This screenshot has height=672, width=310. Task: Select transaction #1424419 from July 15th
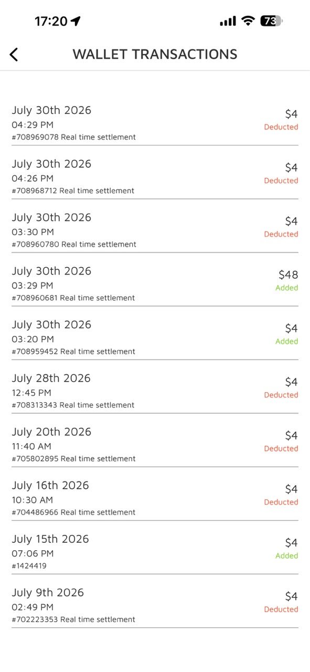[x=155, y=551]
